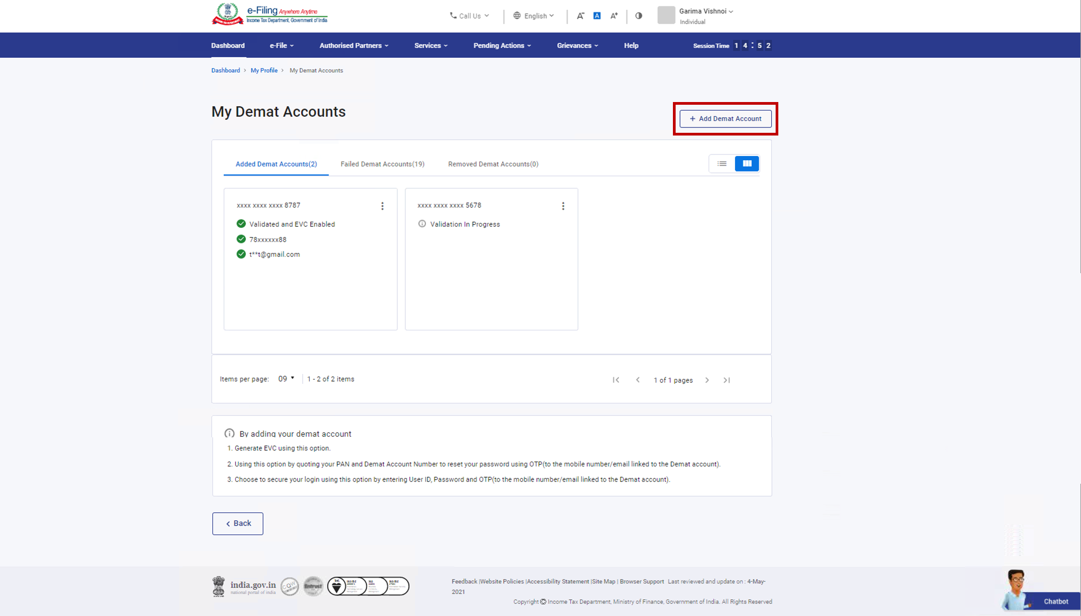Click the last page navigation icon
Viewport: 1081px width, 616px height.
(728, 380)
